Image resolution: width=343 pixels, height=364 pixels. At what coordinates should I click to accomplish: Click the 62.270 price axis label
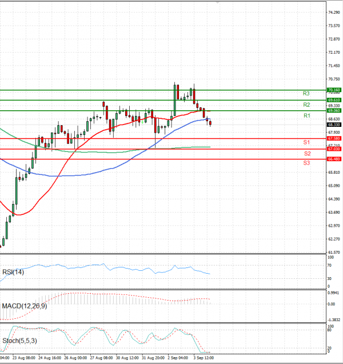[334, 239]
